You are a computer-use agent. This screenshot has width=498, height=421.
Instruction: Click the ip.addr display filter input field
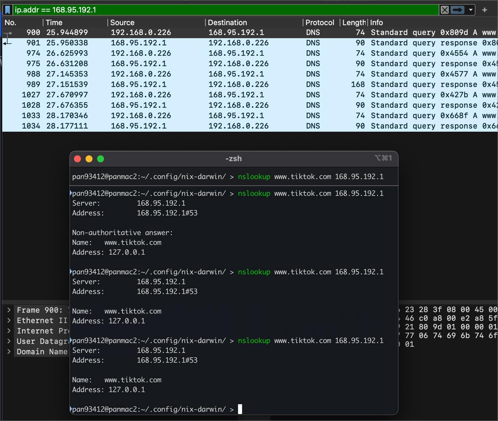pyautogui.click(x=226, y=10)
